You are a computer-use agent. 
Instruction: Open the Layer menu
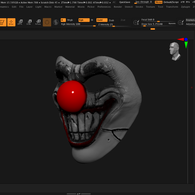(29, 7)
